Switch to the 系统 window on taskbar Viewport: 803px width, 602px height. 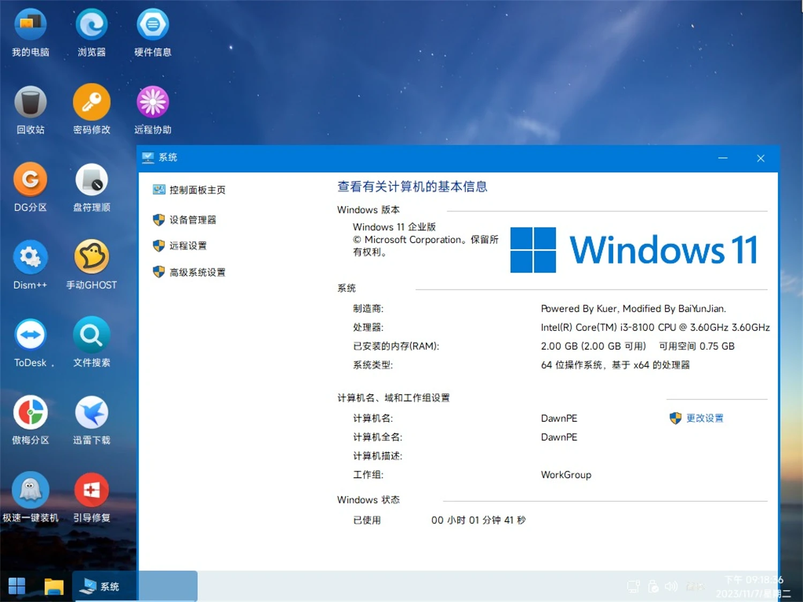[105, 586]
